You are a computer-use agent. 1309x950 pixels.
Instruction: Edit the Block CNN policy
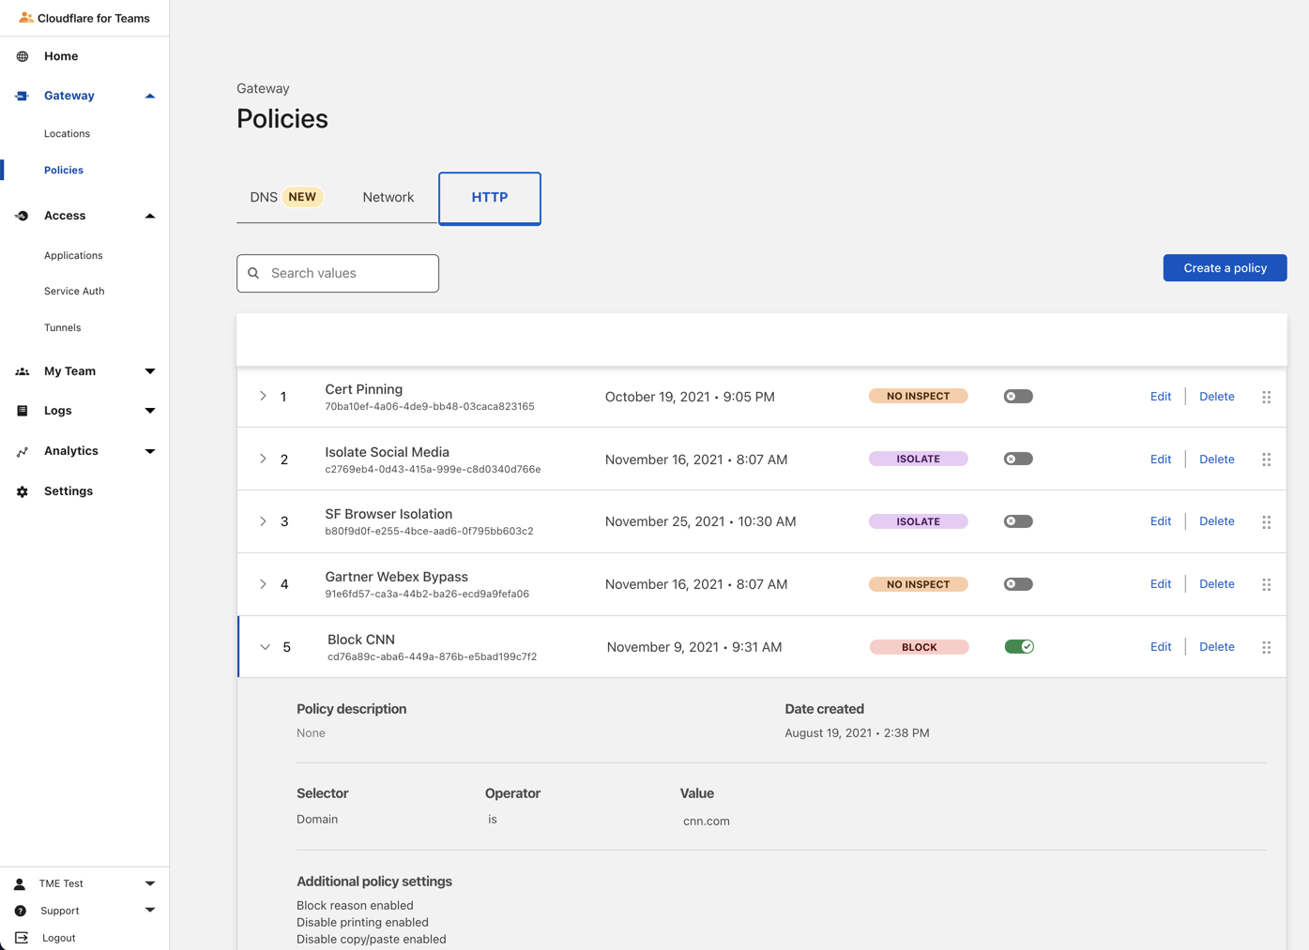[1161, 647]
